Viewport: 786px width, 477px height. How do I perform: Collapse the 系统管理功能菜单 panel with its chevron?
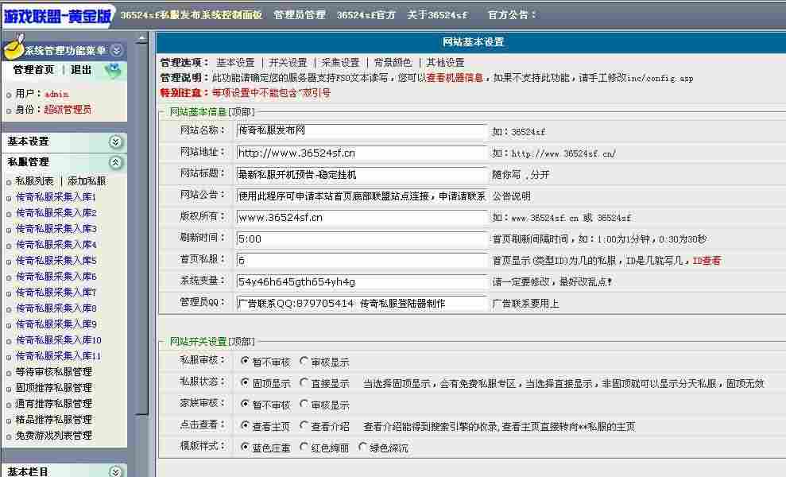click(117, 50)
